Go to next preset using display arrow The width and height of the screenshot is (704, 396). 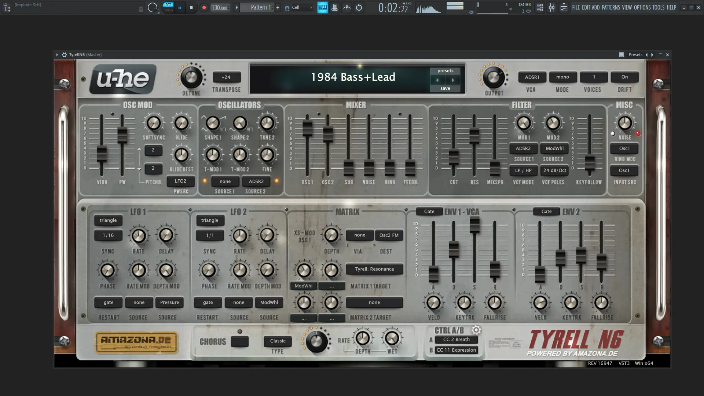[453, 80]
